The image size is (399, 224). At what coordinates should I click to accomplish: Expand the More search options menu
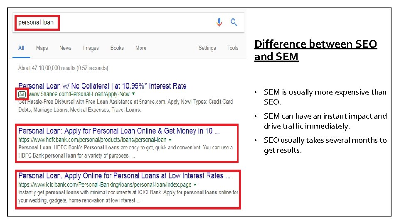pyautogui.click(x=141, y=48)
